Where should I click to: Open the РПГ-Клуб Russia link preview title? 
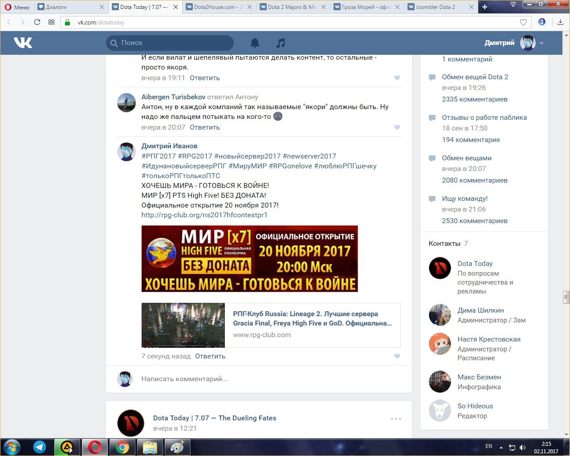tap(313, 318)
